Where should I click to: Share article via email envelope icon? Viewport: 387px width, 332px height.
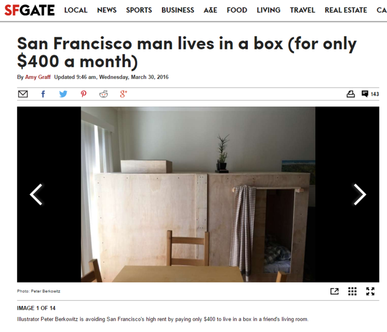23,94
